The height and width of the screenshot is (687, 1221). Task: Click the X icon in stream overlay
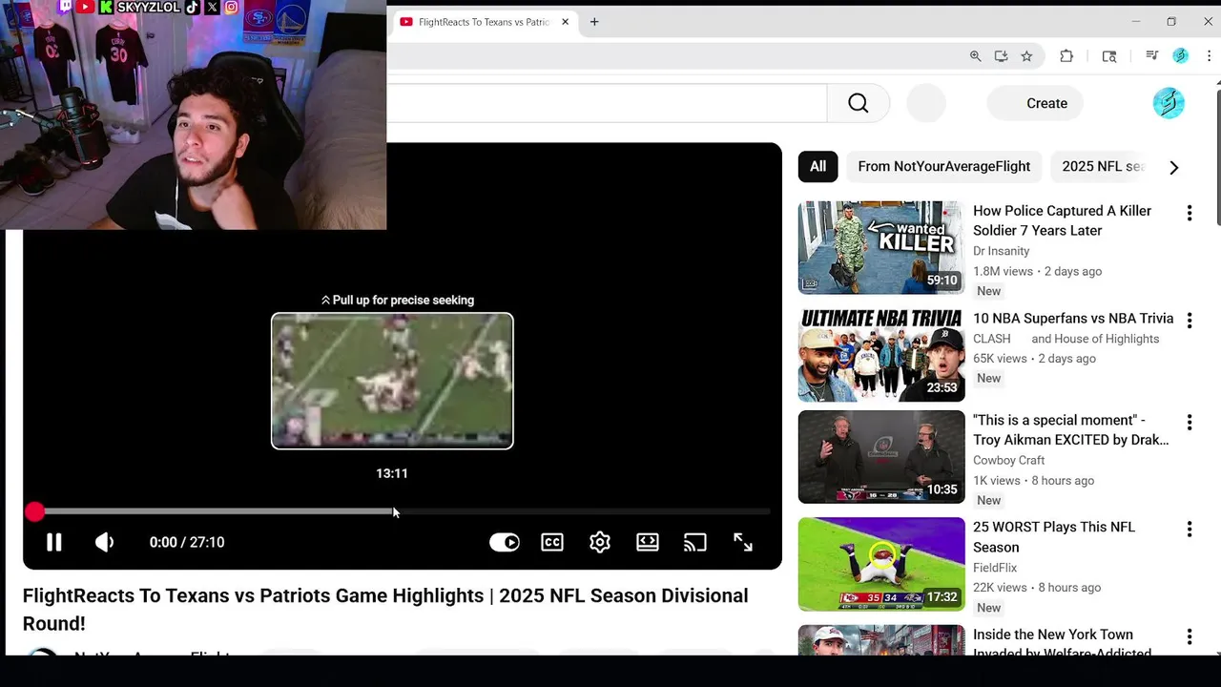pos(212,7)
